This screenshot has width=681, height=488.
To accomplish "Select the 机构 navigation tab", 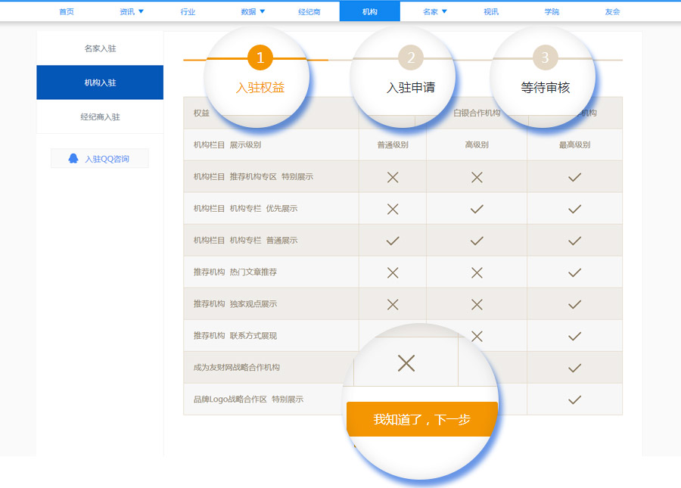I will tap(369, 11).
